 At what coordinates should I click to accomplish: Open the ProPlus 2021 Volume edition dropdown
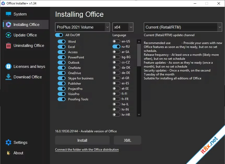82,27
